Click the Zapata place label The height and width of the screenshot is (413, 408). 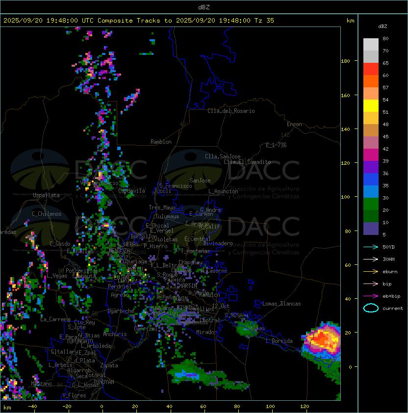coord(109,365)
